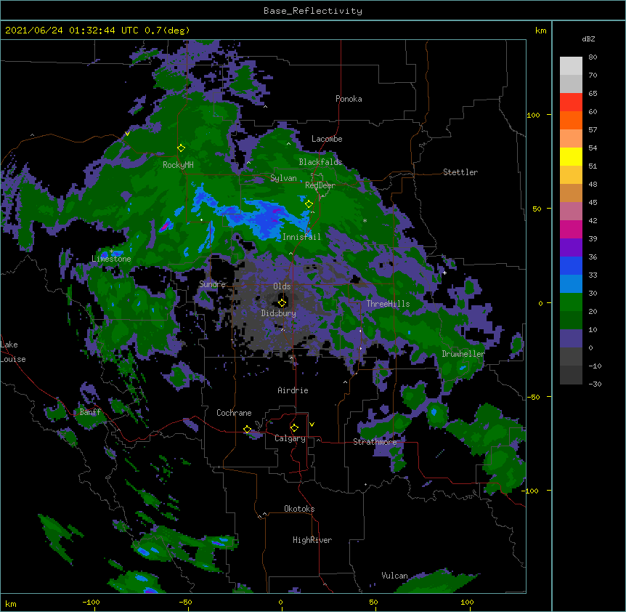Click the km unit label at top right
Image resolution: width=626 pixels, height=612 pixels.
click(540, 31)
